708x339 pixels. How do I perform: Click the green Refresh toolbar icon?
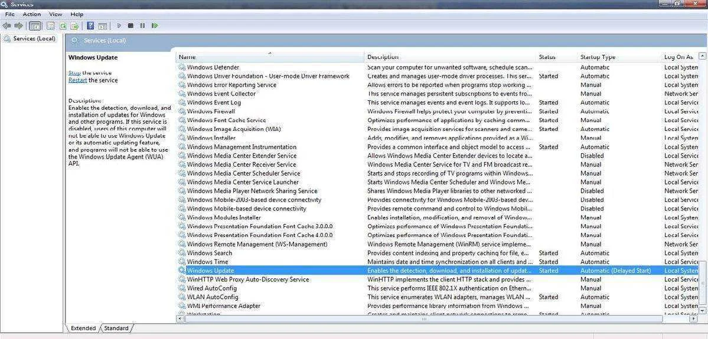tap(63, 26)
